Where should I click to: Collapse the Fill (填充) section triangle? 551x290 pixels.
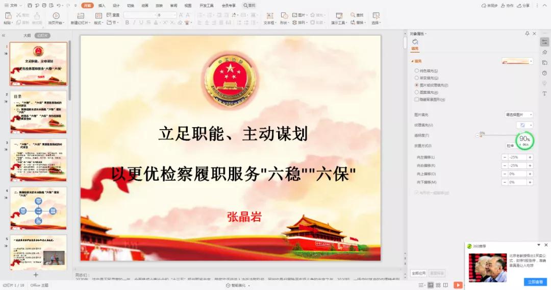412,61
